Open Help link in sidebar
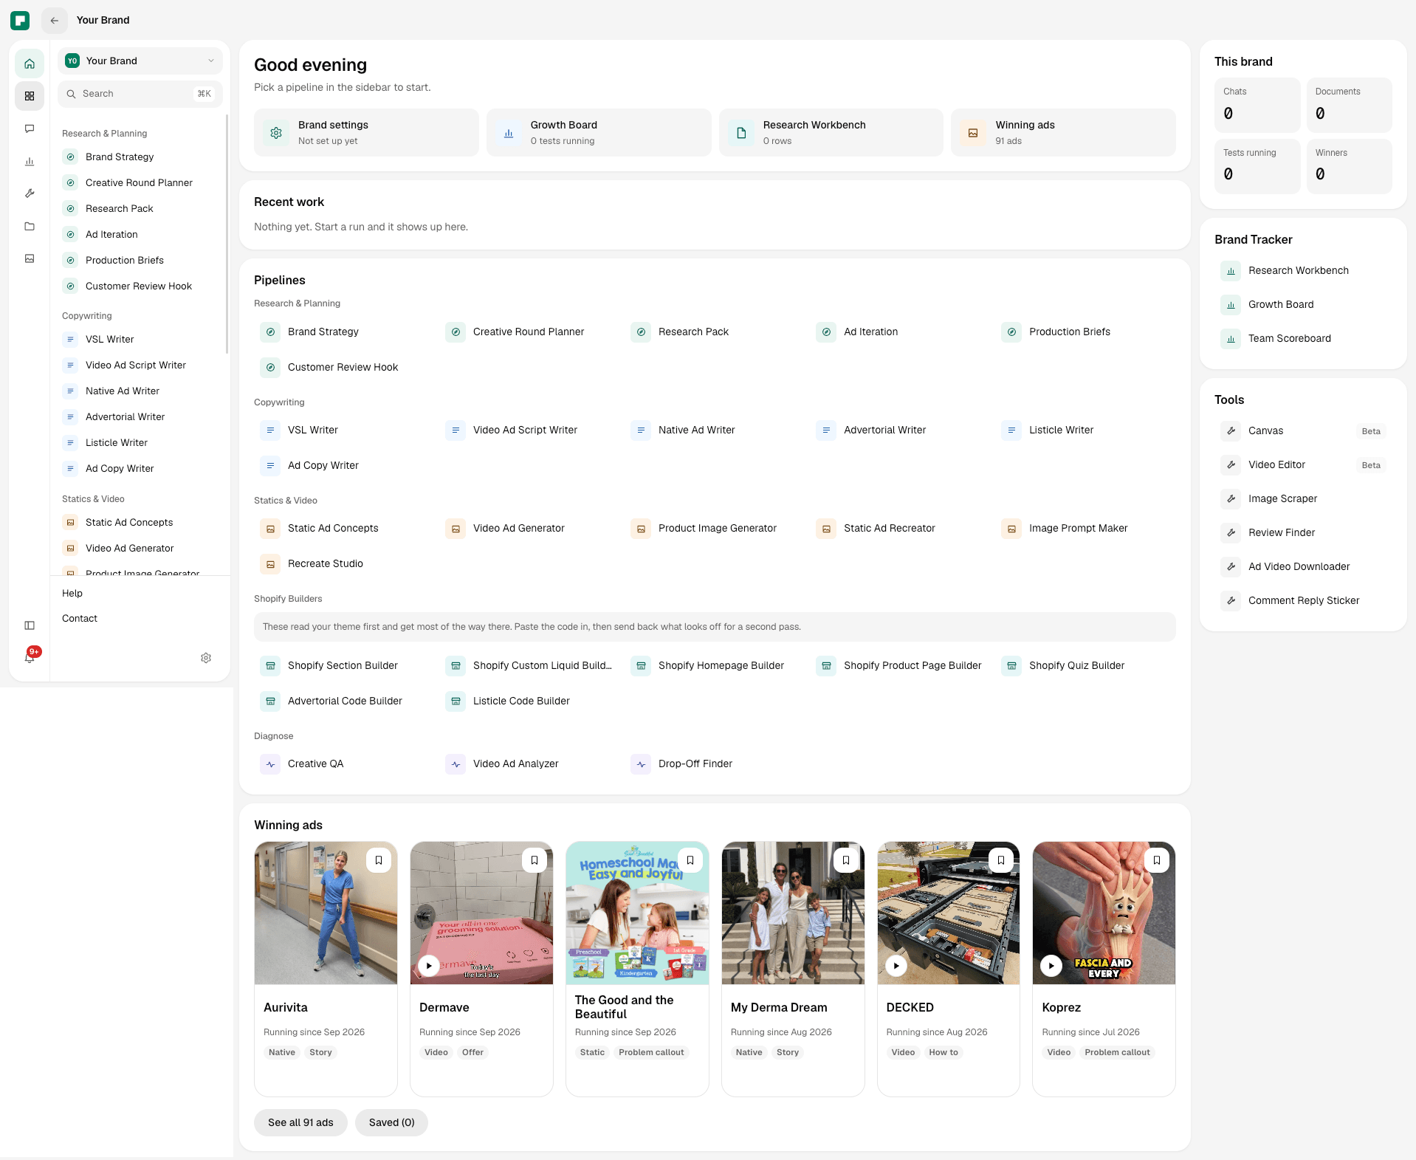The height and width of the screenshot is (1160, 1416). [x=72, y=594]
